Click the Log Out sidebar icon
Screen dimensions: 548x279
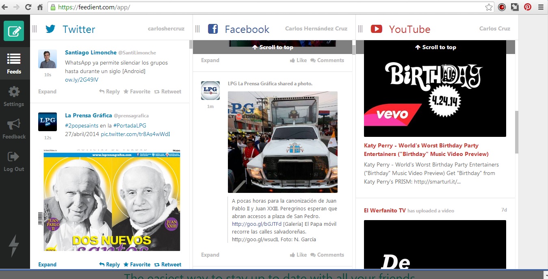coord(14,161)
